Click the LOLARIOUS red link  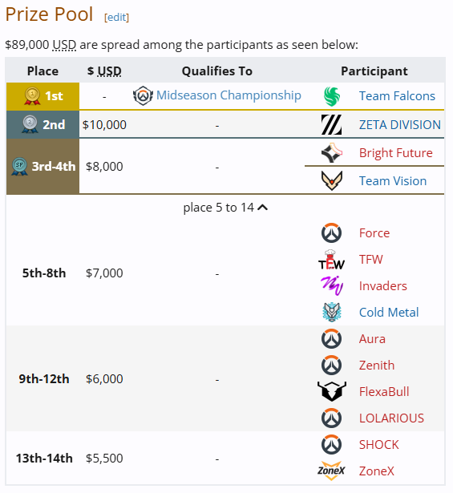click(391, 418)
